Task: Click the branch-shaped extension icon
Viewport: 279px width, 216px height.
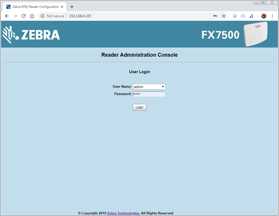Action: point(251,16)
